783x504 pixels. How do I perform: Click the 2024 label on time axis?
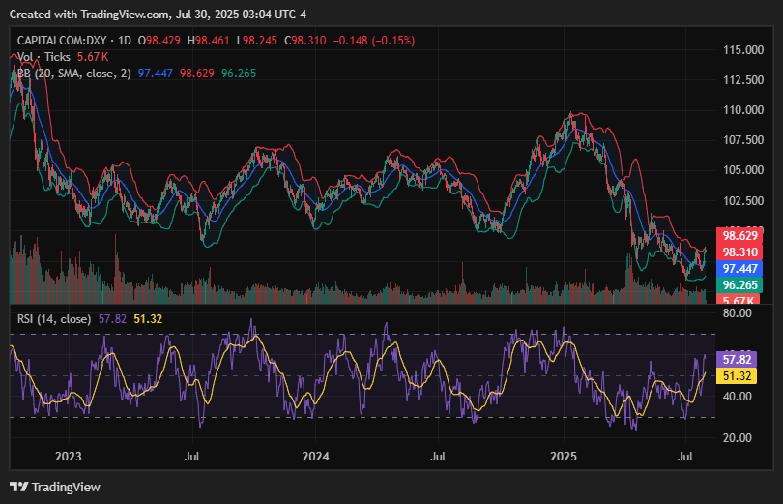click(x=316, y=455)
